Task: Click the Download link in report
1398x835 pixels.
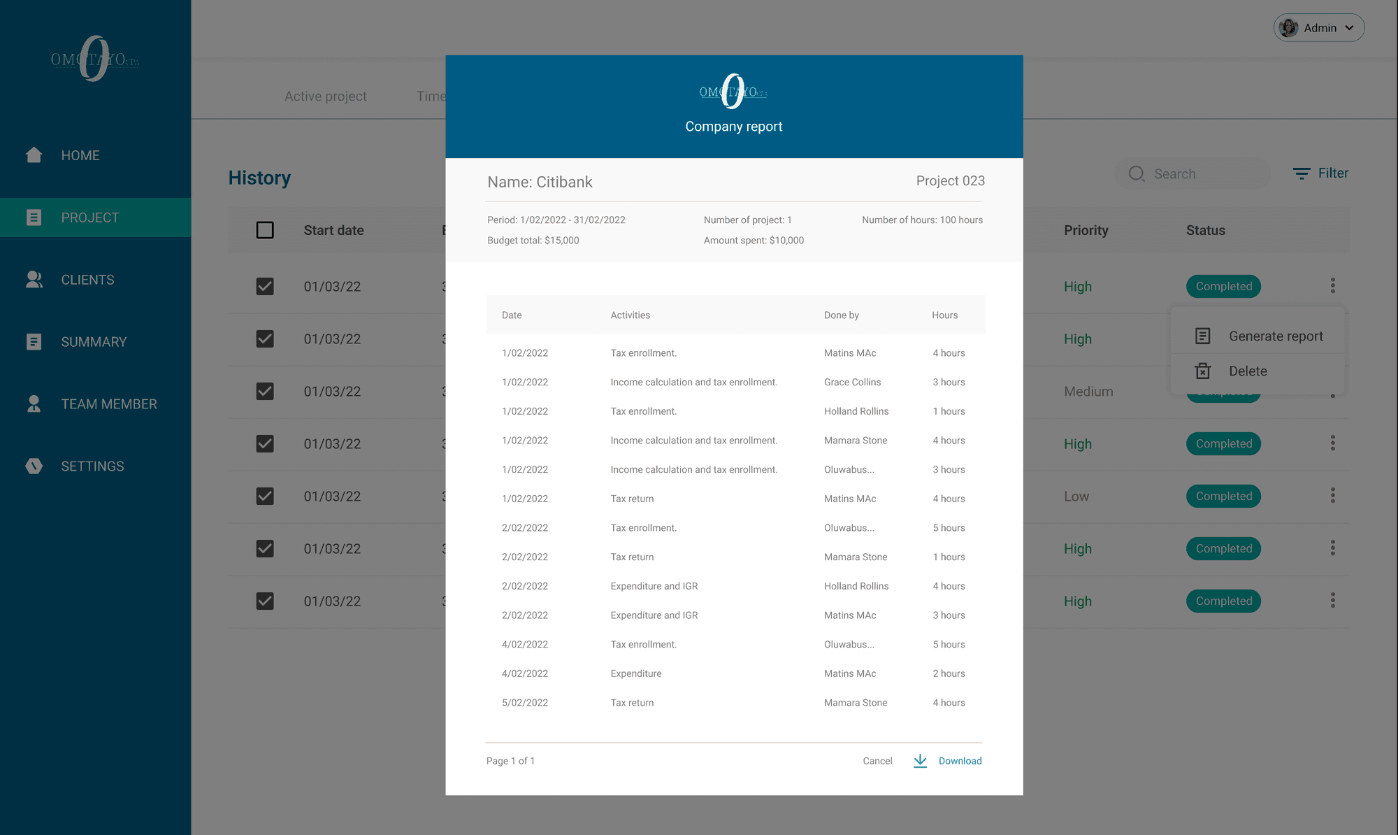Action: tap(960, 761)
